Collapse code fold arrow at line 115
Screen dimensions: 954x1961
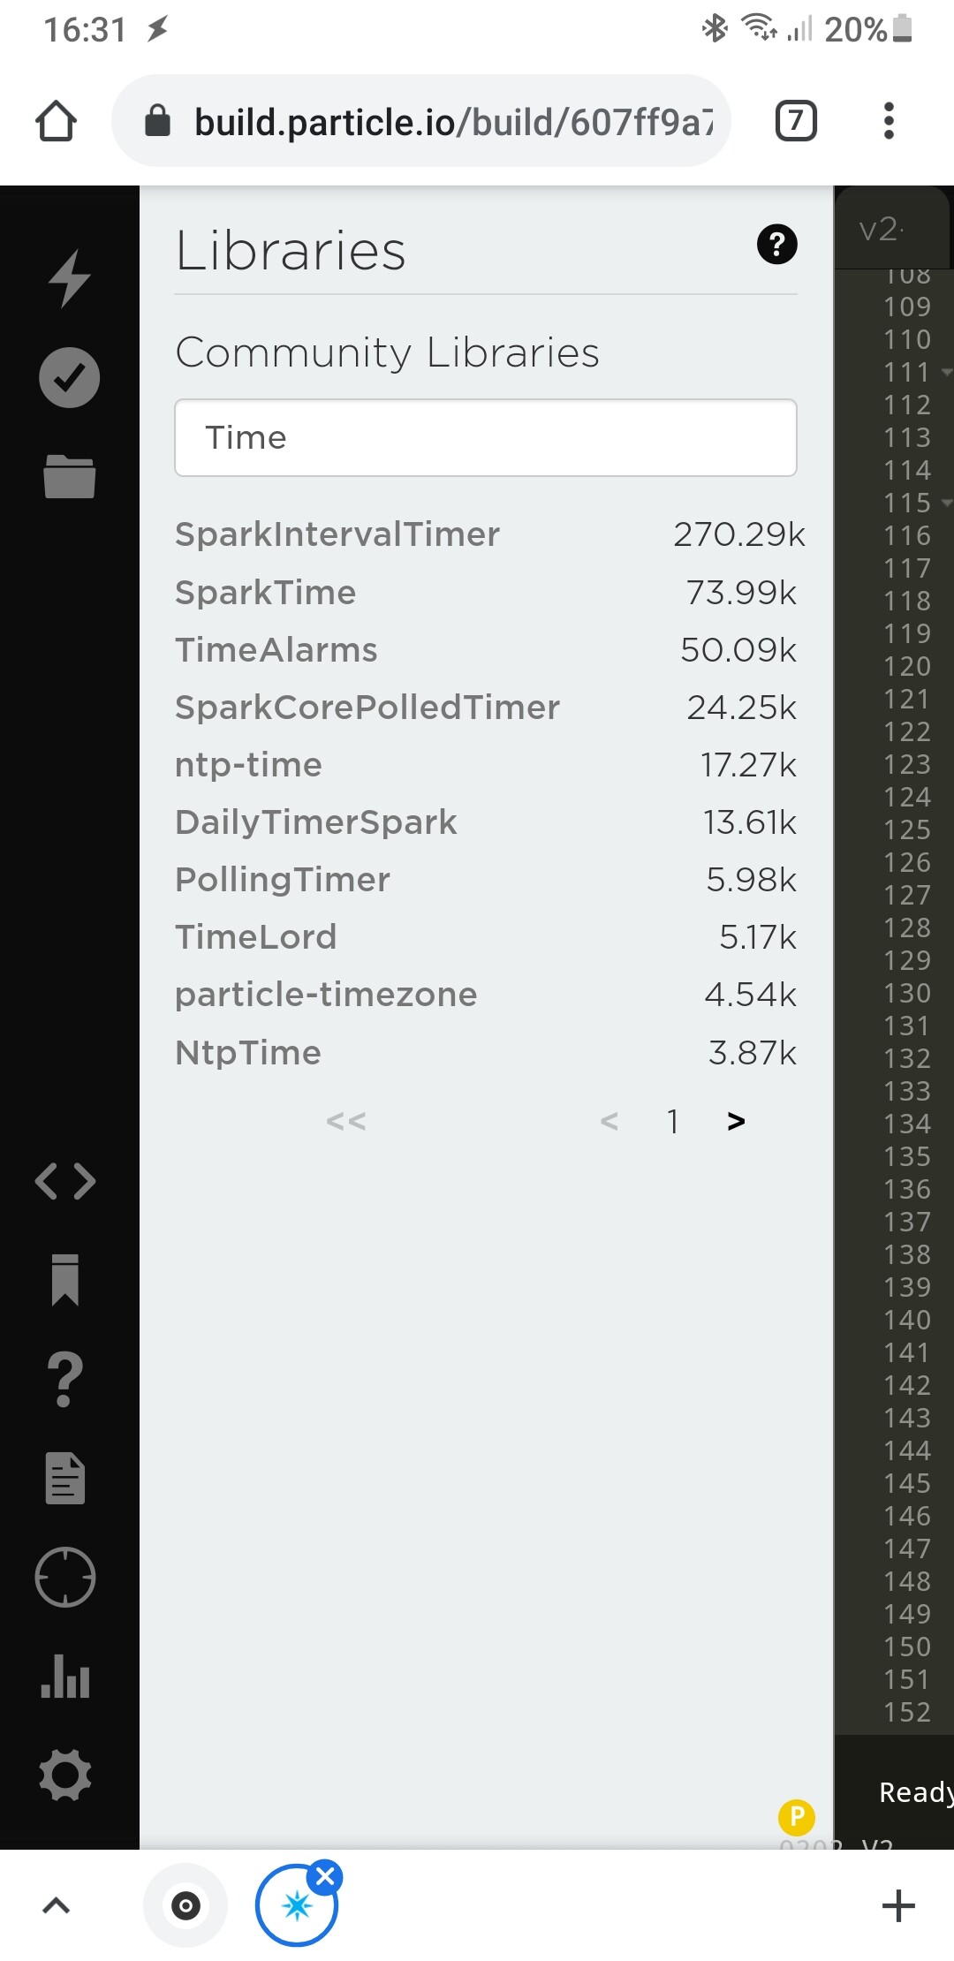click(947, 503)
